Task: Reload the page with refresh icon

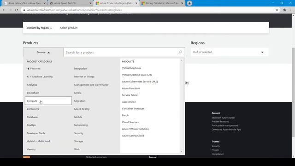Action: coord(17,10)
